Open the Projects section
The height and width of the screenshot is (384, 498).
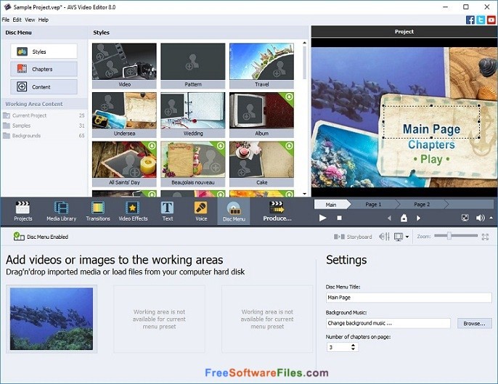(x=23, y=211)
